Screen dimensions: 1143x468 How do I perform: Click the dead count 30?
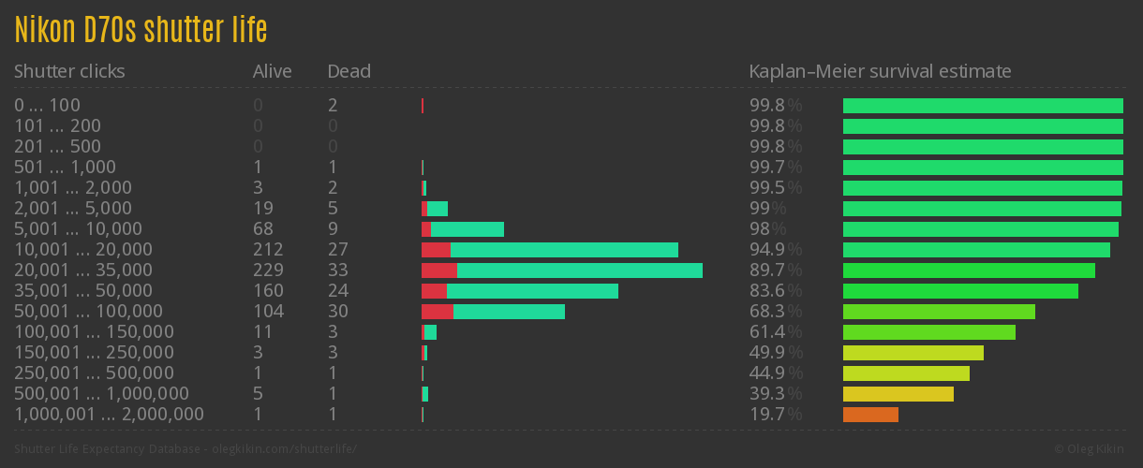337,312
